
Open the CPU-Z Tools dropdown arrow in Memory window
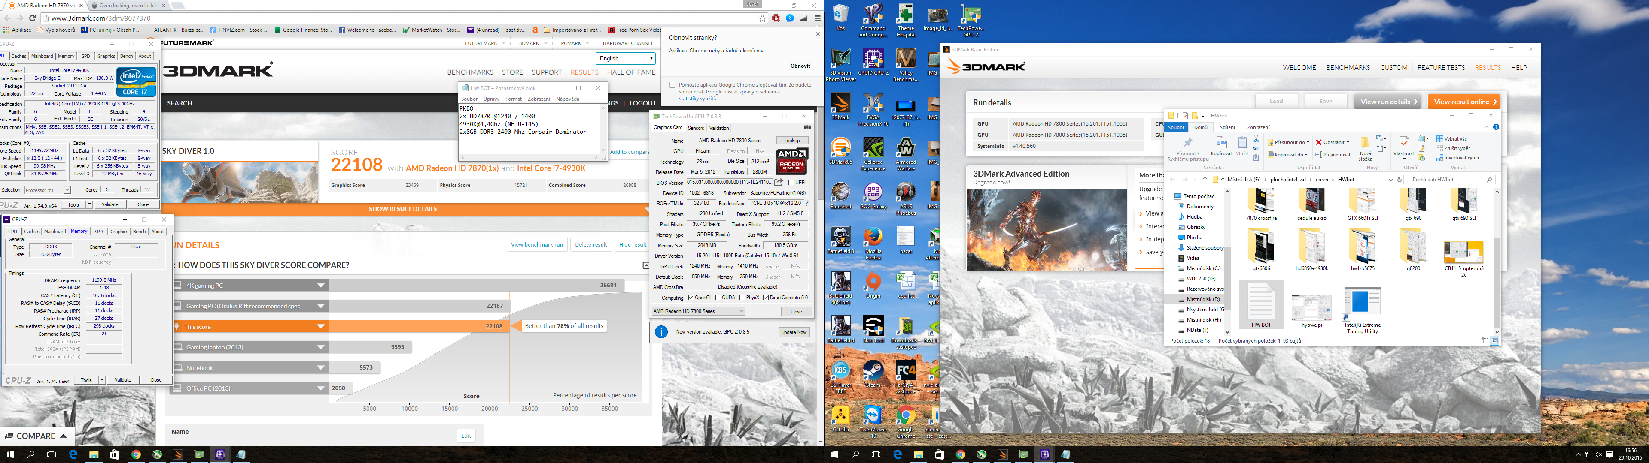point(102,380)
